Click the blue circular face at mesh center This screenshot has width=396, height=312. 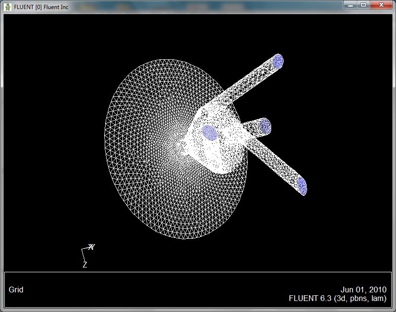click(209, 132)
